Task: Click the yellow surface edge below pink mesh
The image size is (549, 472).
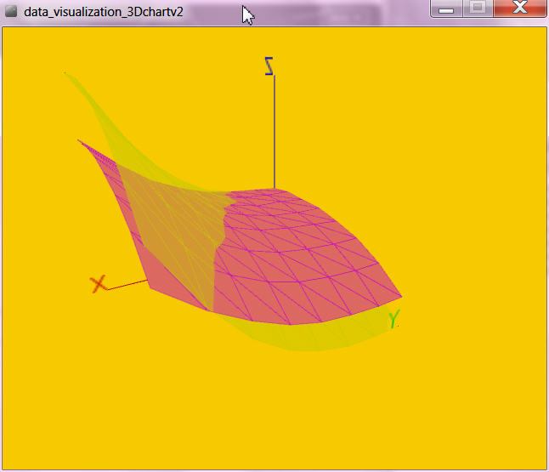Action: tap(323, 340)
